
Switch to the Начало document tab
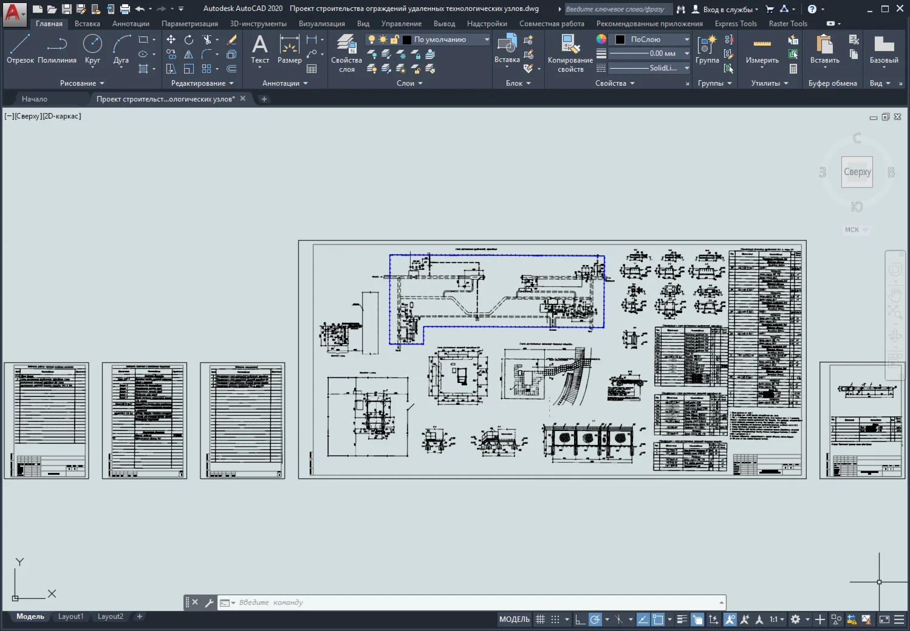[35, 99]
